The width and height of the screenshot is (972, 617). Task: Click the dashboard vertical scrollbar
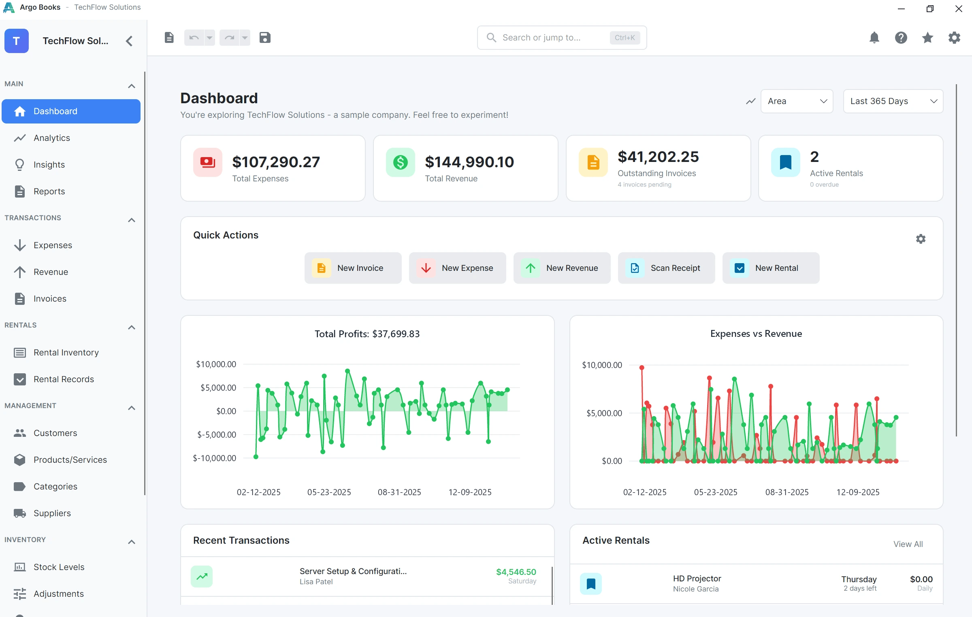(x=956, y=260)
